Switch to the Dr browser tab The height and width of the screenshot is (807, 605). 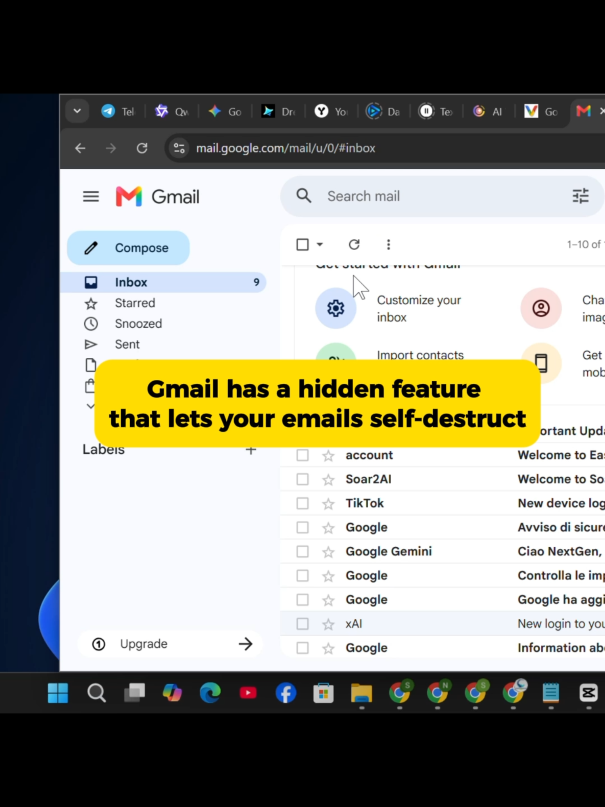coord(278,111)
